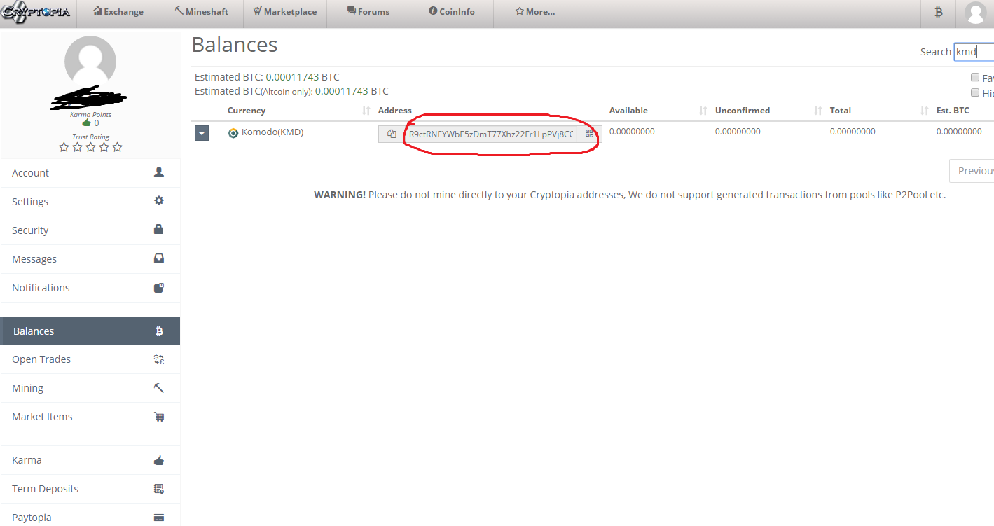The height and width of the screenshot is (526, 994).
Task: Click the Komodo Available value 0.00000000
Action: (632, 132)
